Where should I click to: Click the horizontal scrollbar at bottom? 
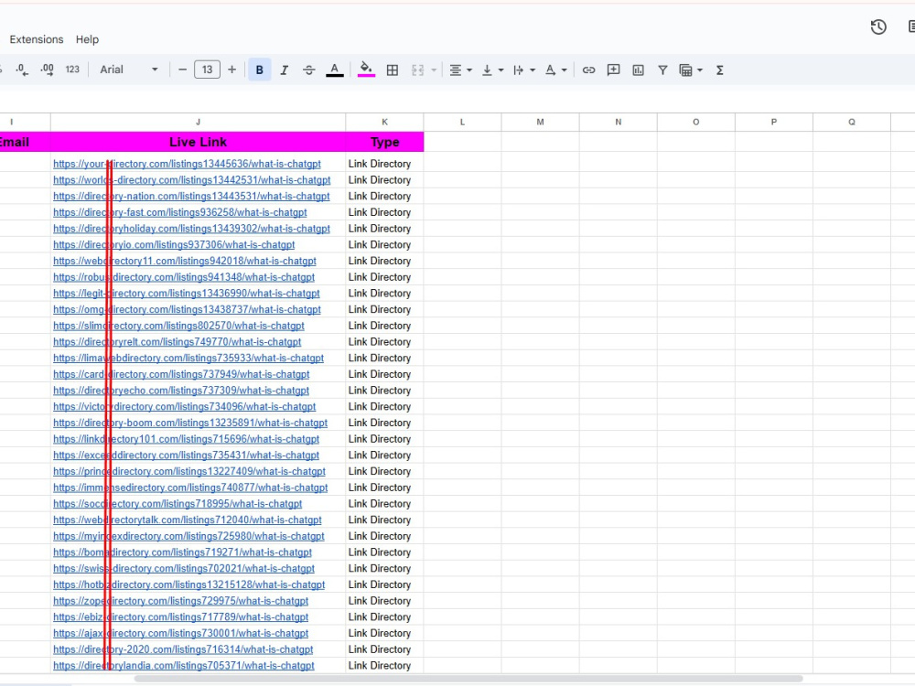coord(468,679)
